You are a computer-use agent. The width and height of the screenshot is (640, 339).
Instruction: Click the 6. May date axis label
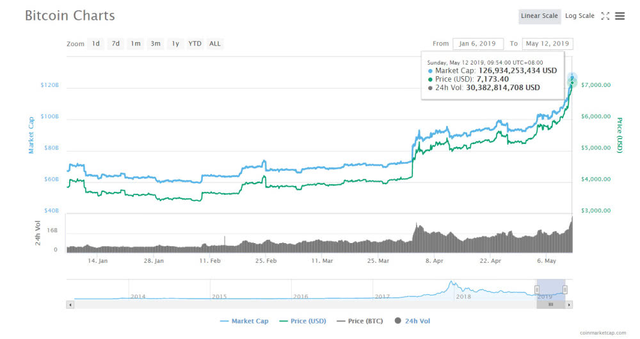(x=547, y=261)
